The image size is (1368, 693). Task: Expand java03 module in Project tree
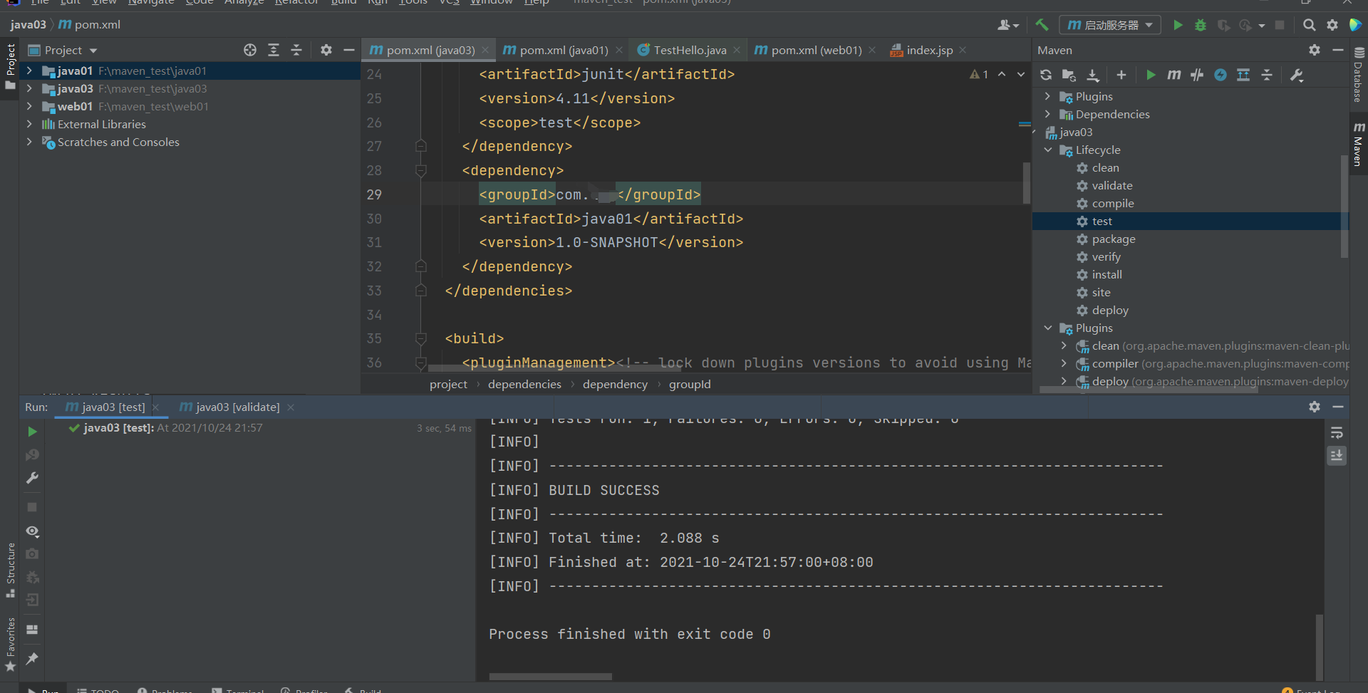29,88
